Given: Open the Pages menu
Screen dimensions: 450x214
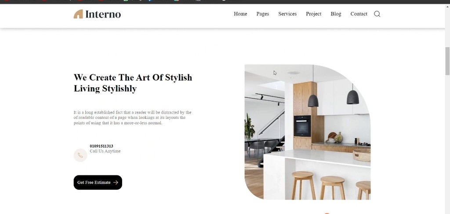Looking at the screenshot, I should click(x=263, y=14).
